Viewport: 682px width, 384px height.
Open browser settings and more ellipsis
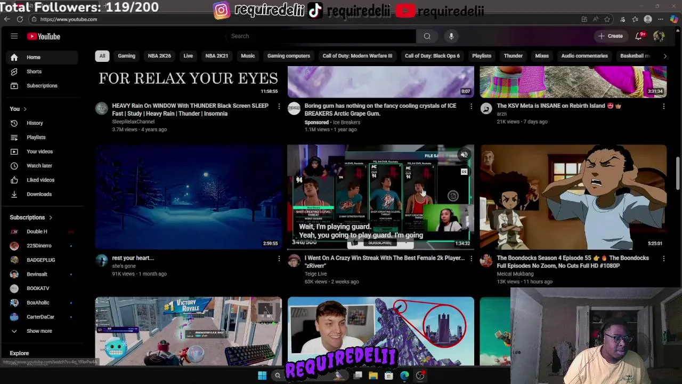[x=661, y=19]
